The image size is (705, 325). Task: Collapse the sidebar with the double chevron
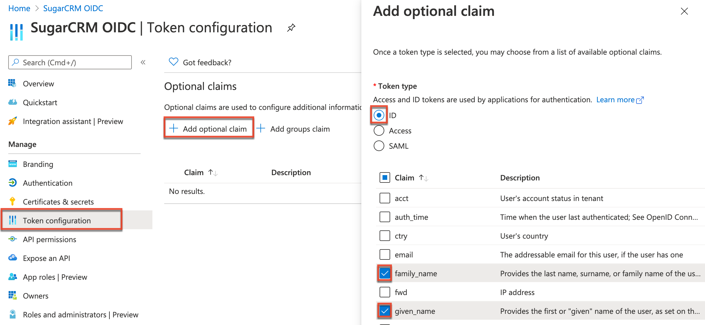click(143, 62)
